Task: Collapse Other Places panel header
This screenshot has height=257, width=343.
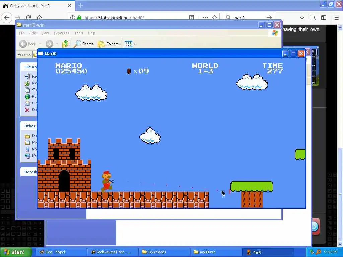Action: (x=29, y=126)
